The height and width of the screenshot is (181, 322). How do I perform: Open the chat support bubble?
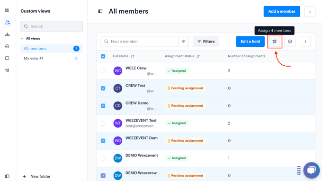pyautogui.click(x=311, y=170)
